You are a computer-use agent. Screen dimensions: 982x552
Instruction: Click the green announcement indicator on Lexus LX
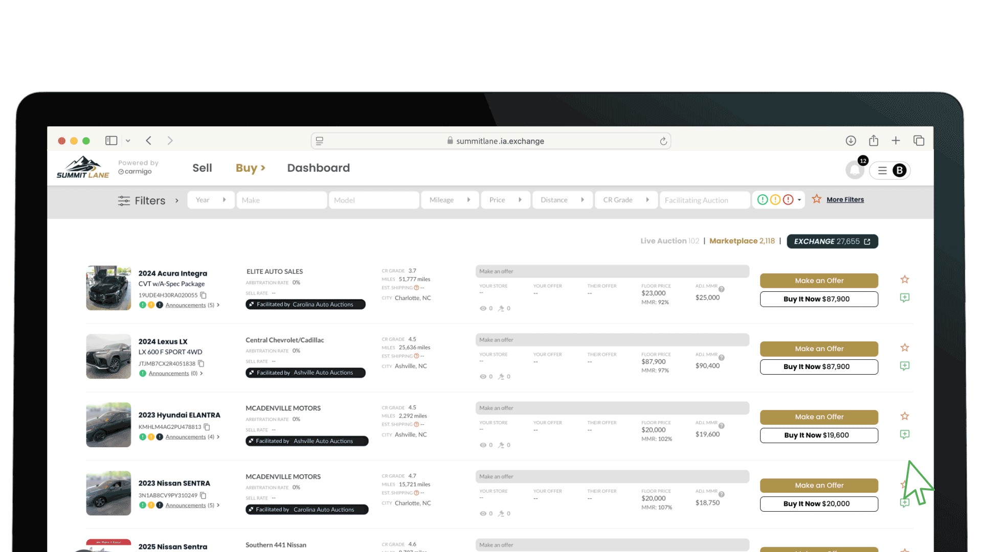143,374
